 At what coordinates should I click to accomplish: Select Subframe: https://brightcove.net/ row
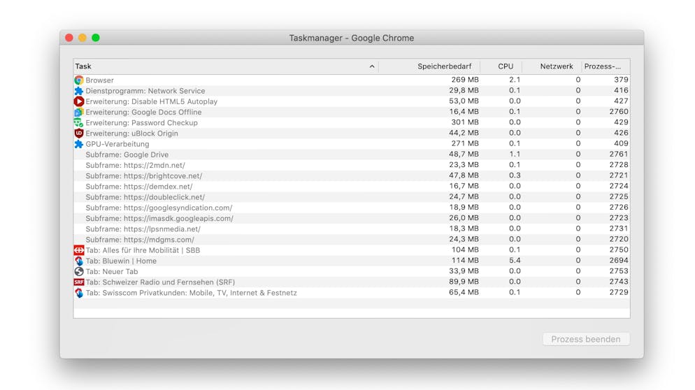tap(352, 176)
